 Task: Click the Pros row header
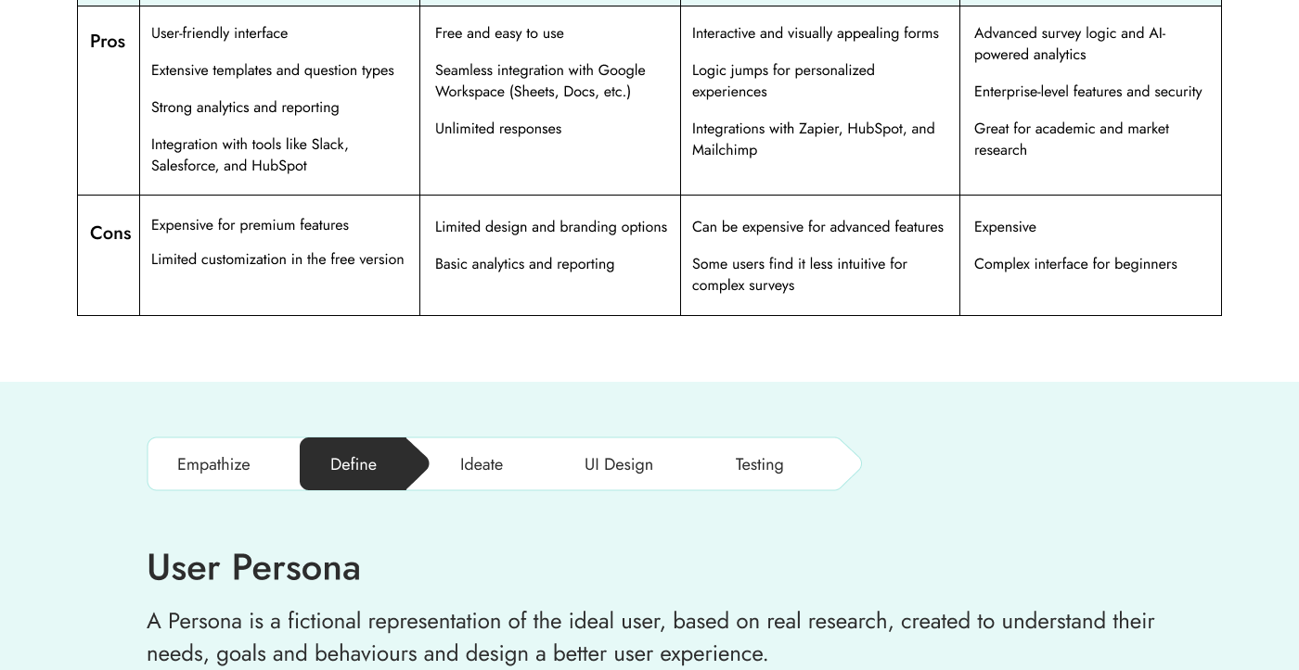tap(108, 42)
